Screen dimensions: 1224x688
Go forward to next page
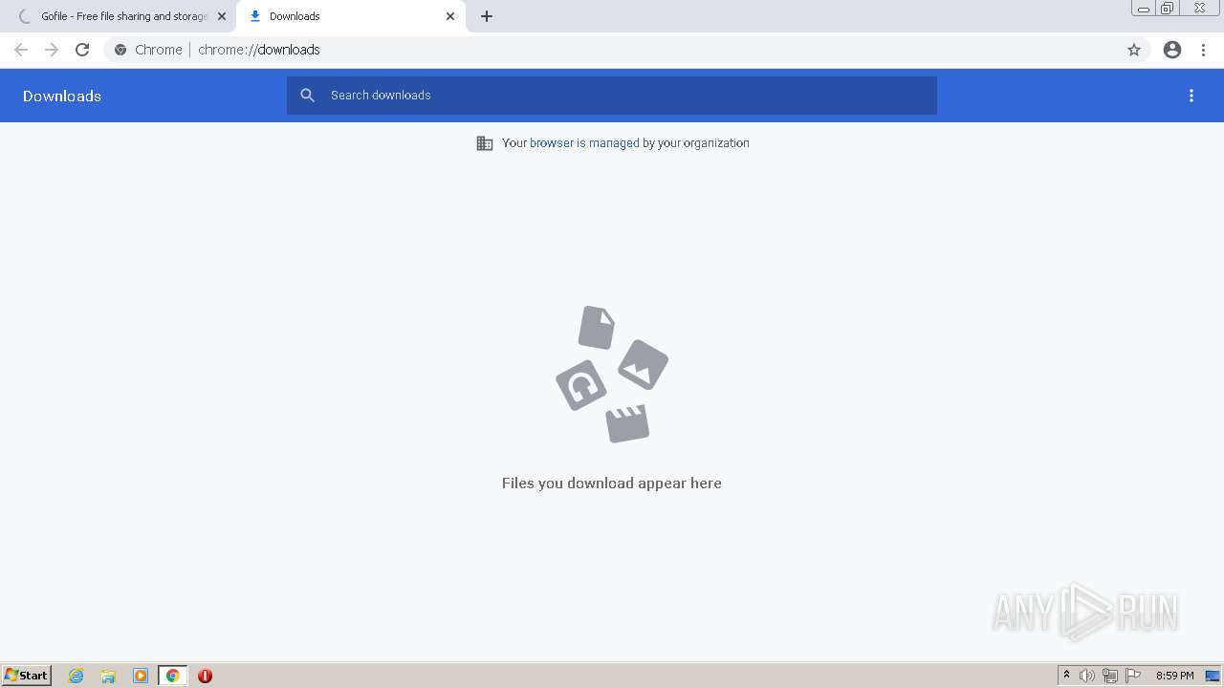point(52,50)
